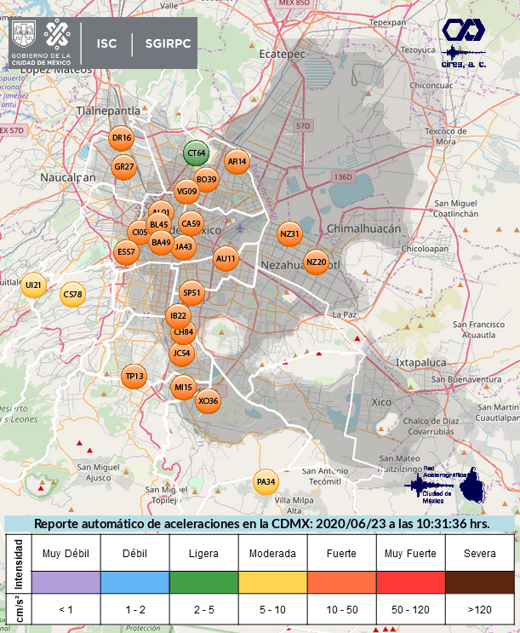Select the PA34 station marker
Screen dimensions: 520x633
(x=266, y=482)
